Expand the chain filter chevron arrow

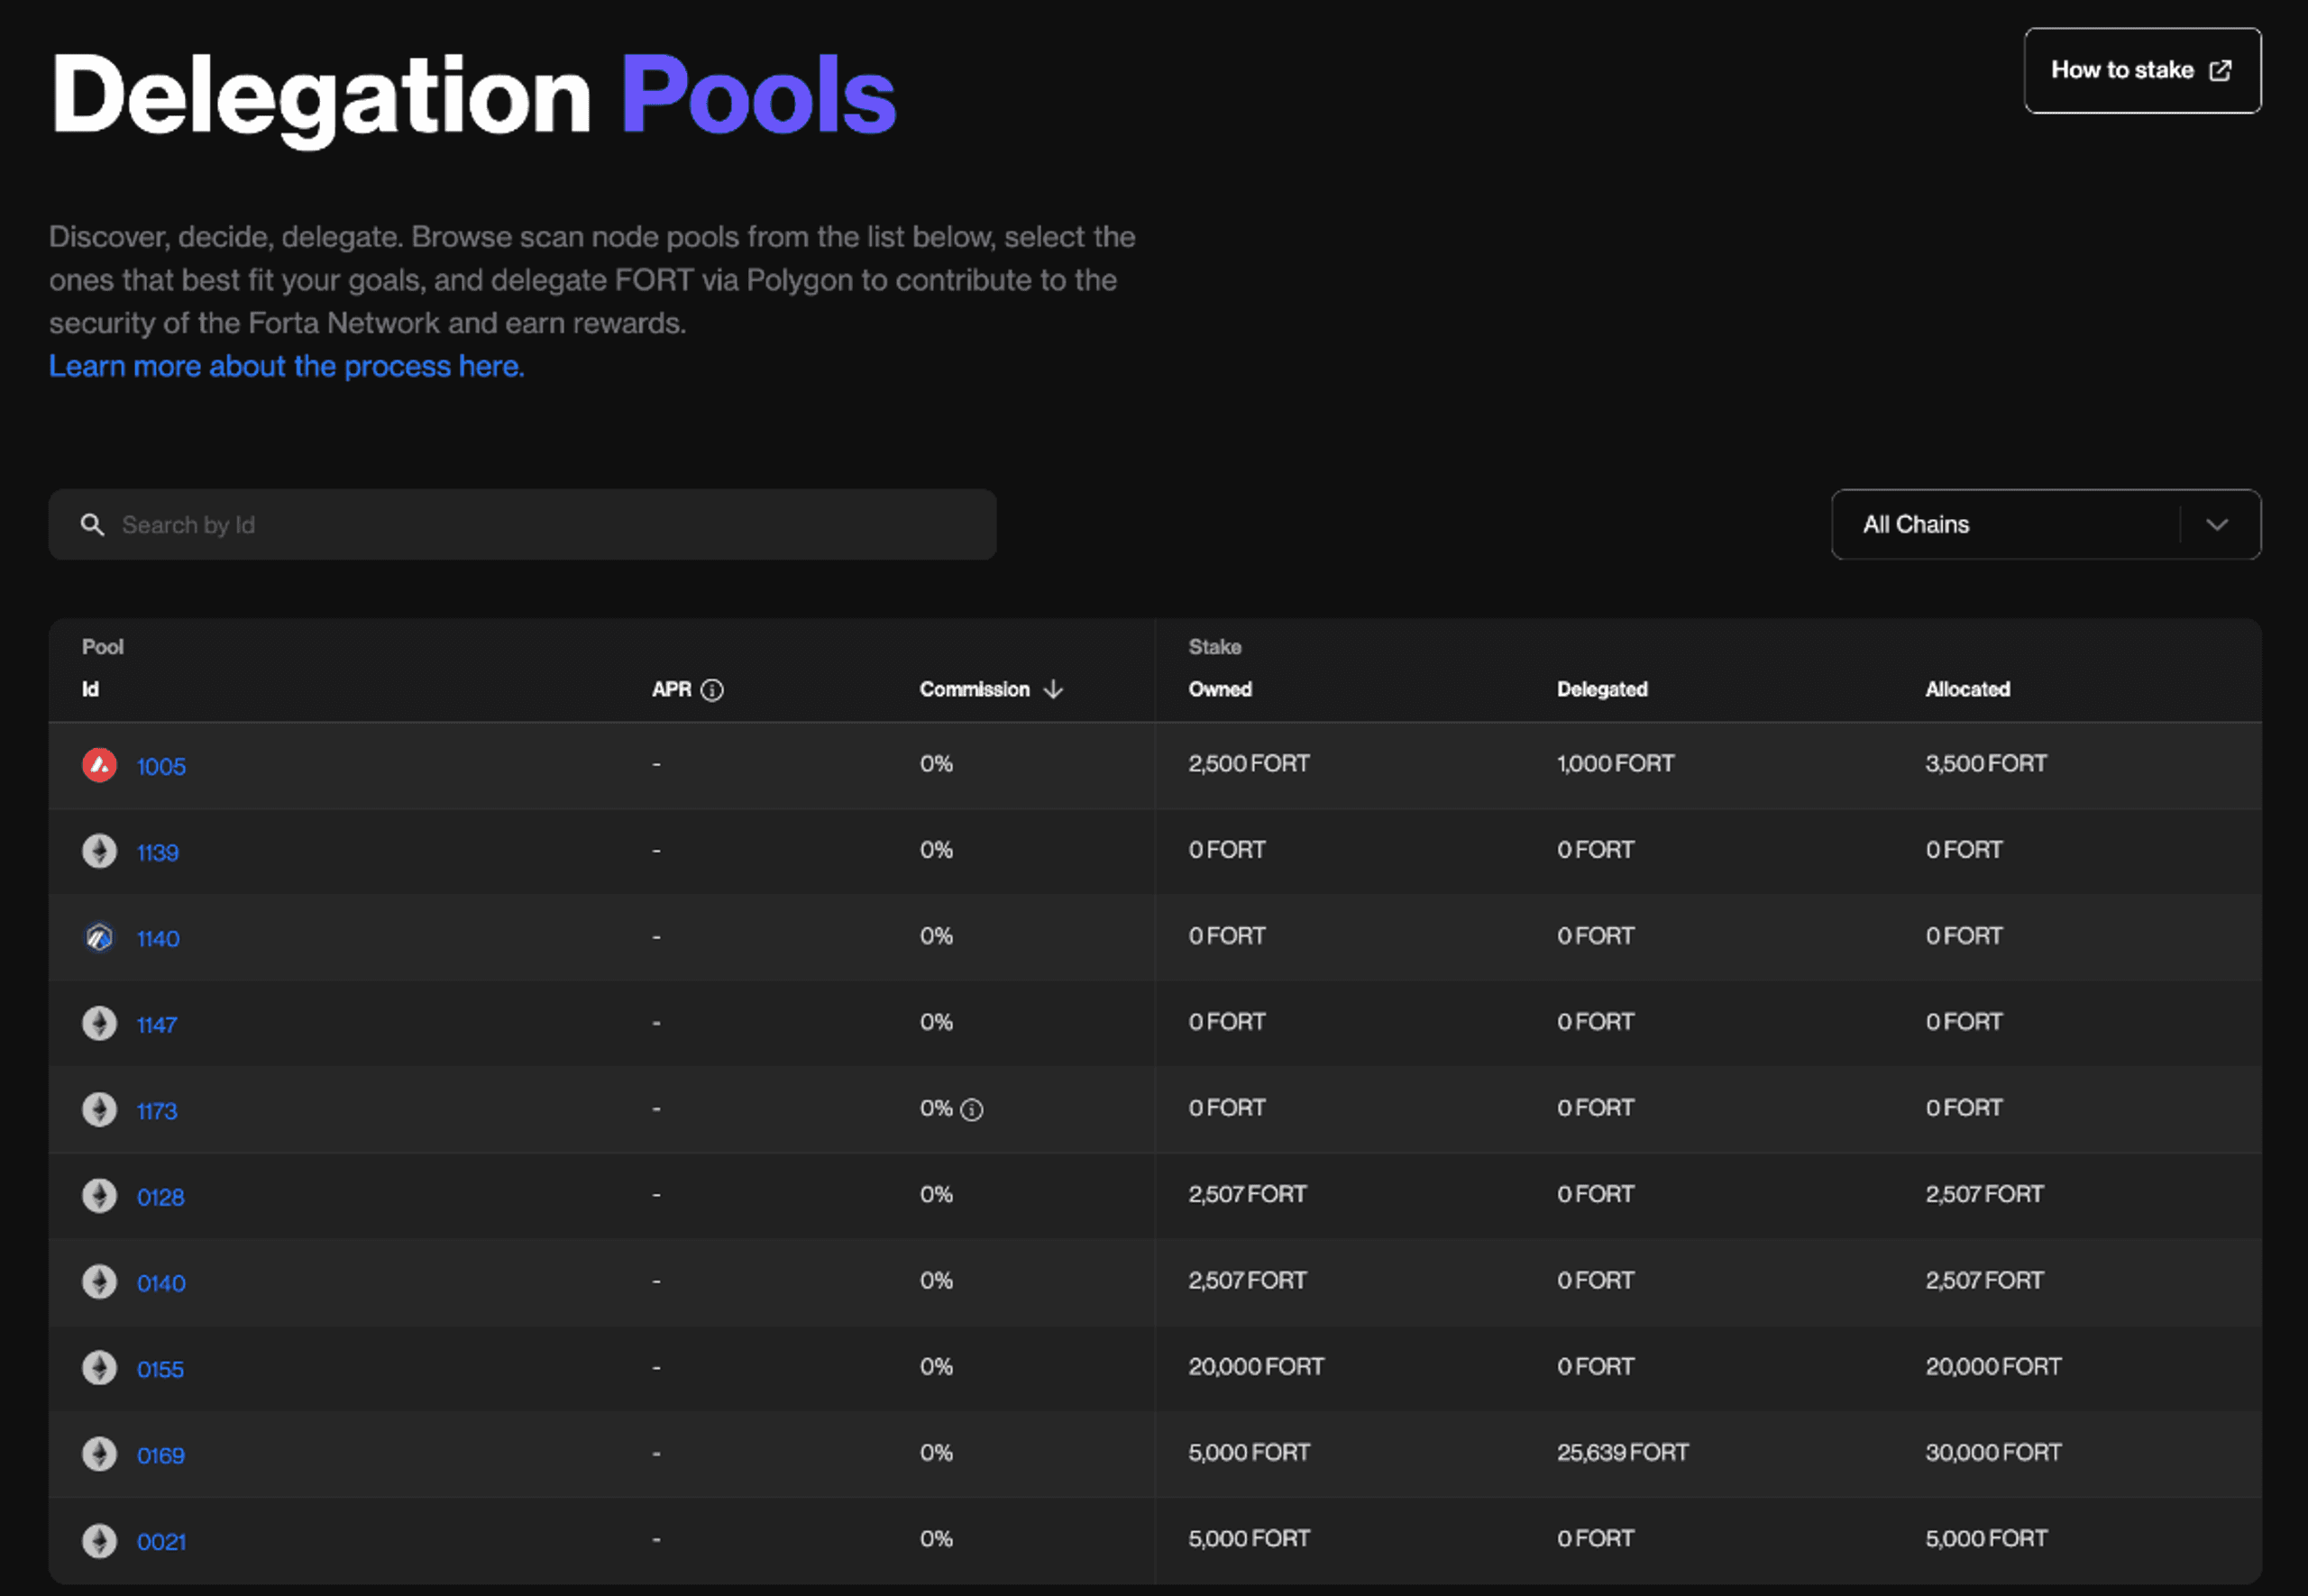(x=2217, y=525)
